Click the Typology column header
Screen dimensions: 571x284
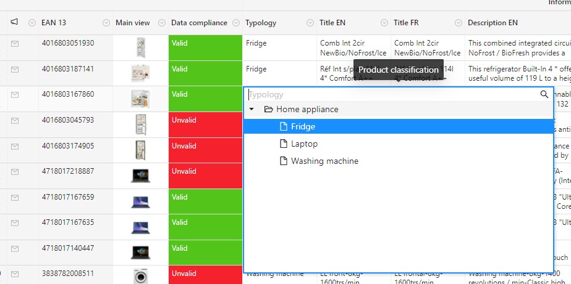(261, 23)
